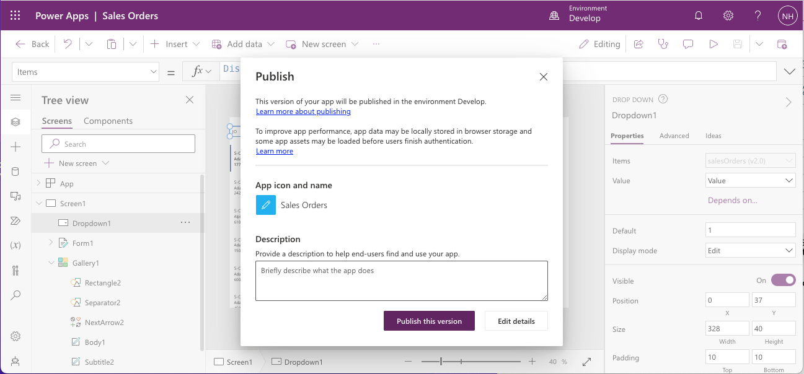
Task: Open the Advanced tools icon in rail
Action: coord(15,270)
